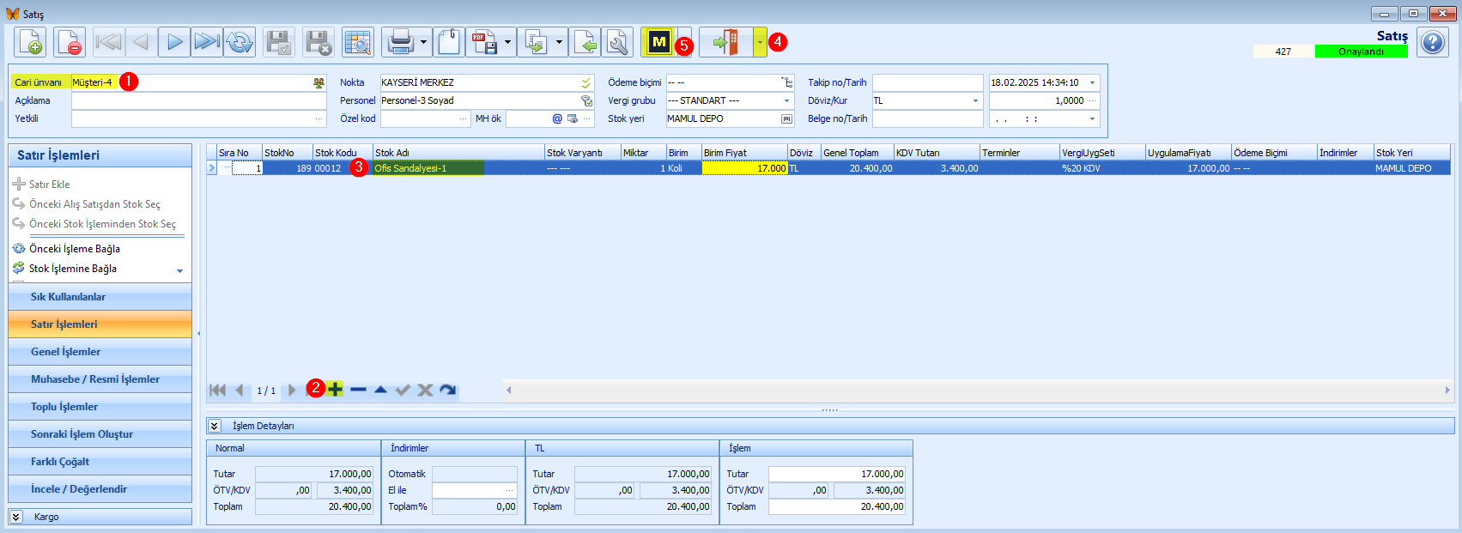This screenshot has height=533, width=1462.
Task: Collapse the İşlem Detayları section
Action: pos(215,426)
